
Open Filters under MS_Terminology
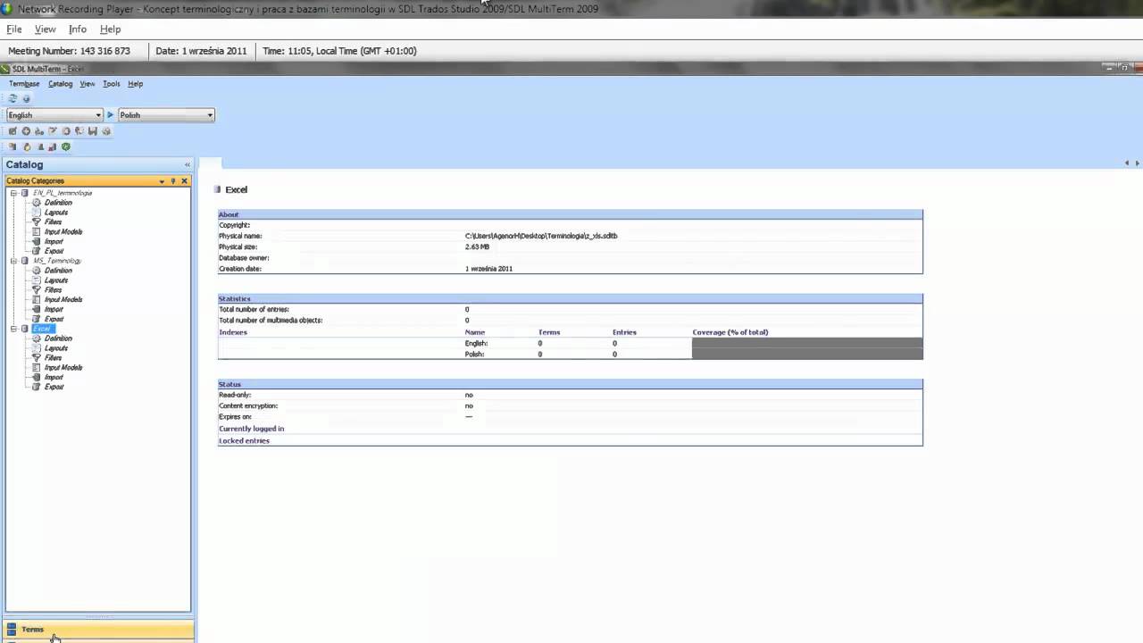click(x=54, y=290)
